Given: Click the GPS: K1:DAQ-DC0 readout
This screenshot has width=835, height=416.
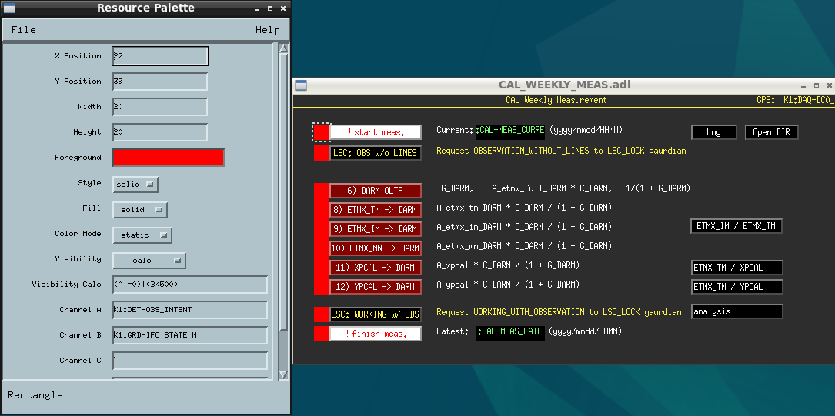Looking at the screenshot, I should (795, 100).
